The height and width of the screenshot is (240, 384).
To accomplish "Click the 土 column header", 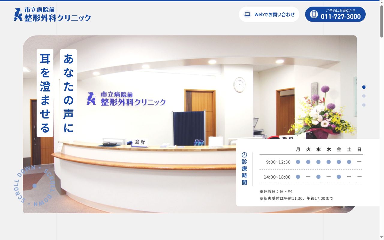I will pyautogui.click(x=349, y=149).
